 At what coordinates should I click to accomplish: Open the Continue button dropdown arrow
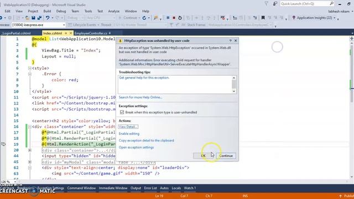[x=139, y=18]
